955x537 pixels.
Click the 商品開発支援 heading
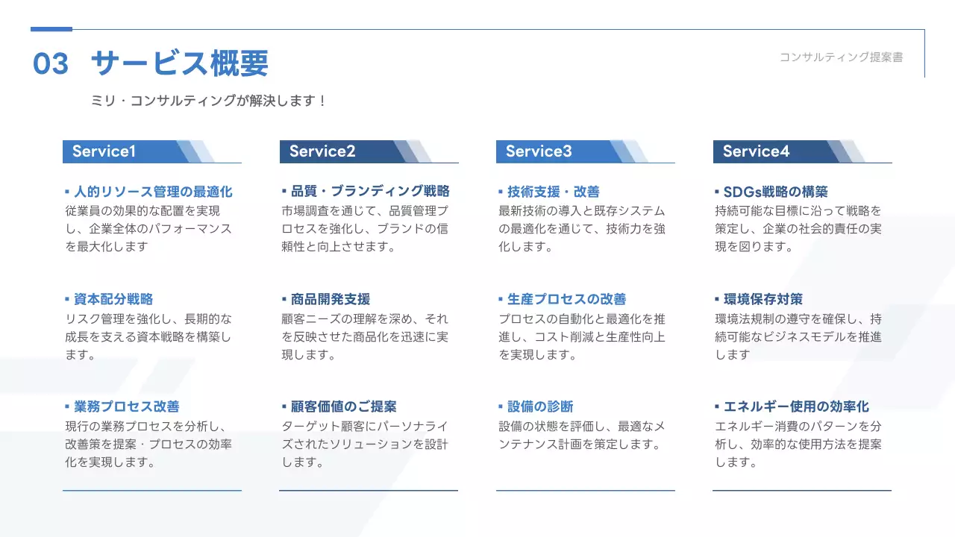pyautogui.click(x=328, y=298)
